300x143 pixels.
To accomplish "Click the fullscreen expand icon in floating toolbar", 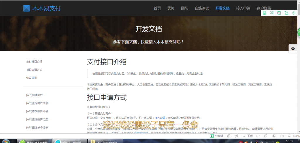I will (272, 13).
